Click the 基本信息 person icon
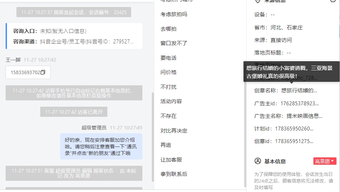The image size is (340, 192). pyautogui.click(x=257, y=161)
